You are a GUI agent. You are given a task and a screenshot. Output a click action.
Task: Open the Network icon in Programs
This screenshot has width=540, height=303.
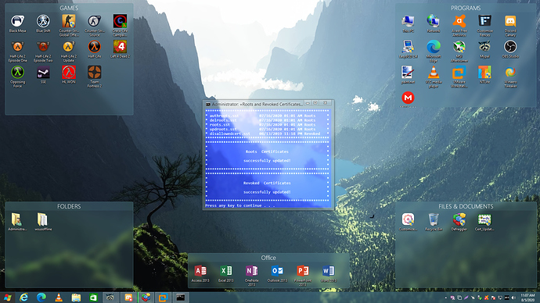[x=434, y=23]
